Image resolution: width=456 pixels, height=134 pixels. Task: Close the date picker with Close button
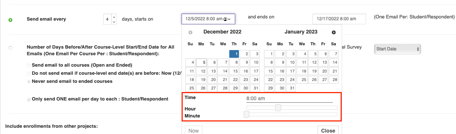pyautogui.click(x=328, y=130)
